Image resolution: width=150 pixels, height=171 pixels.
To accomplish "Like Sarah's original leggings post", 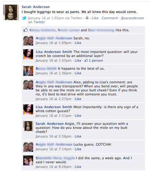I will click(95, 18).
